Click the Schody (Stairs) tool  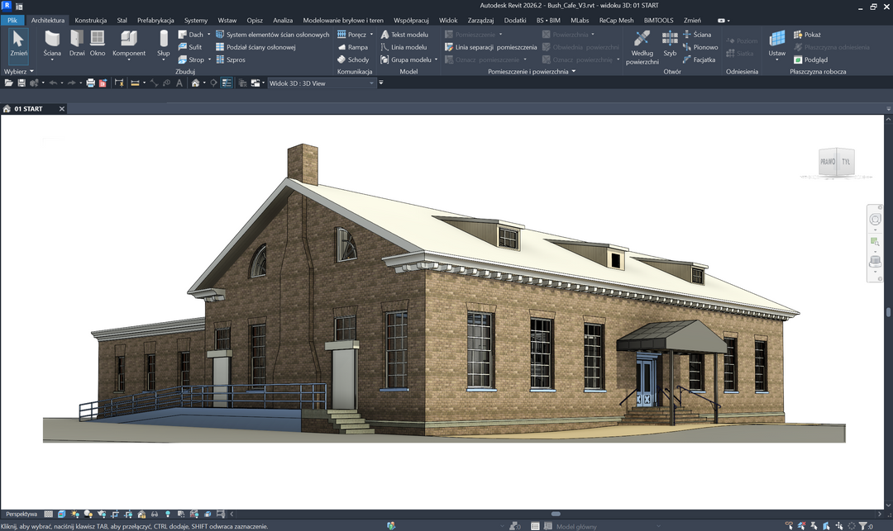[353, 59]
